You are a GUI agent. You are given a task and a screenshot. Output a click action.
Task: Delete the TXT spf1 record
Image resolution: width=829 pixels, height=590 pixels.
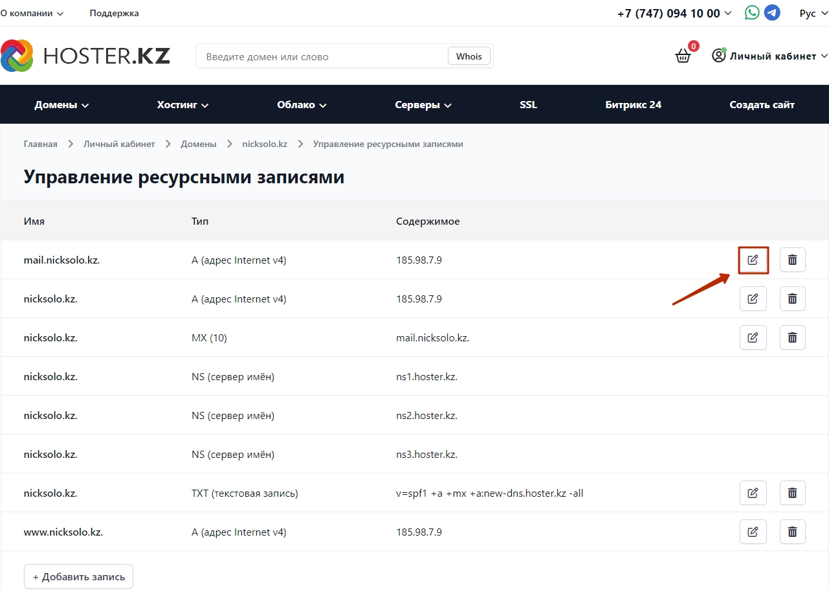coord(792,493)
